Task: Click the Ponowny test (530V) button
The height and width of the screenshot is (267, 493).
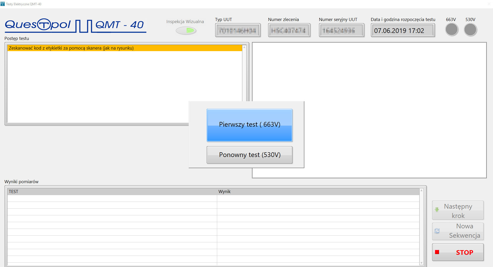Action: (x=249, y=155)
